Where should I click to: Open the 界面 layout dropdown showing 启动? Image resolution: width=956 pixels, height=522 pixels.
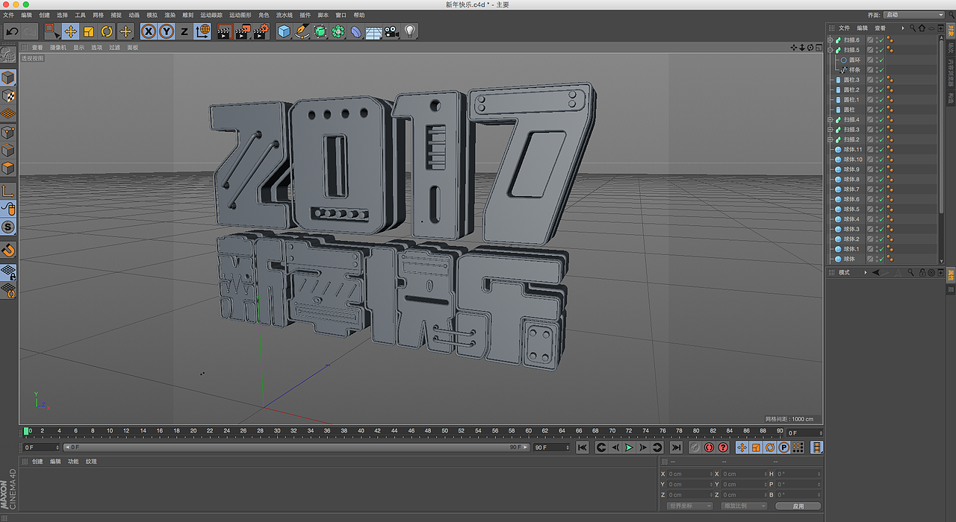pos(914,15)
